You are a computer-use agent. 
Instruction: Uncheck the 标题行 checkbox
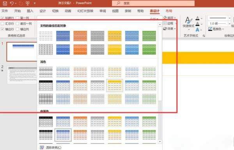click(x=2, y=18)
